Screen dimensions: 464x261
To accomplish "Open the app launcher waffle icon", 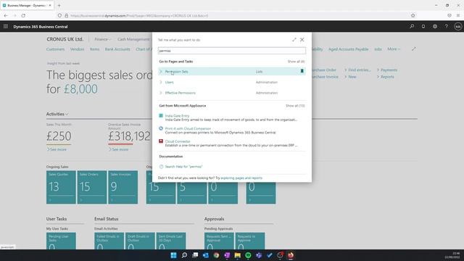I will pyautogui.click(x=6, y=26).
